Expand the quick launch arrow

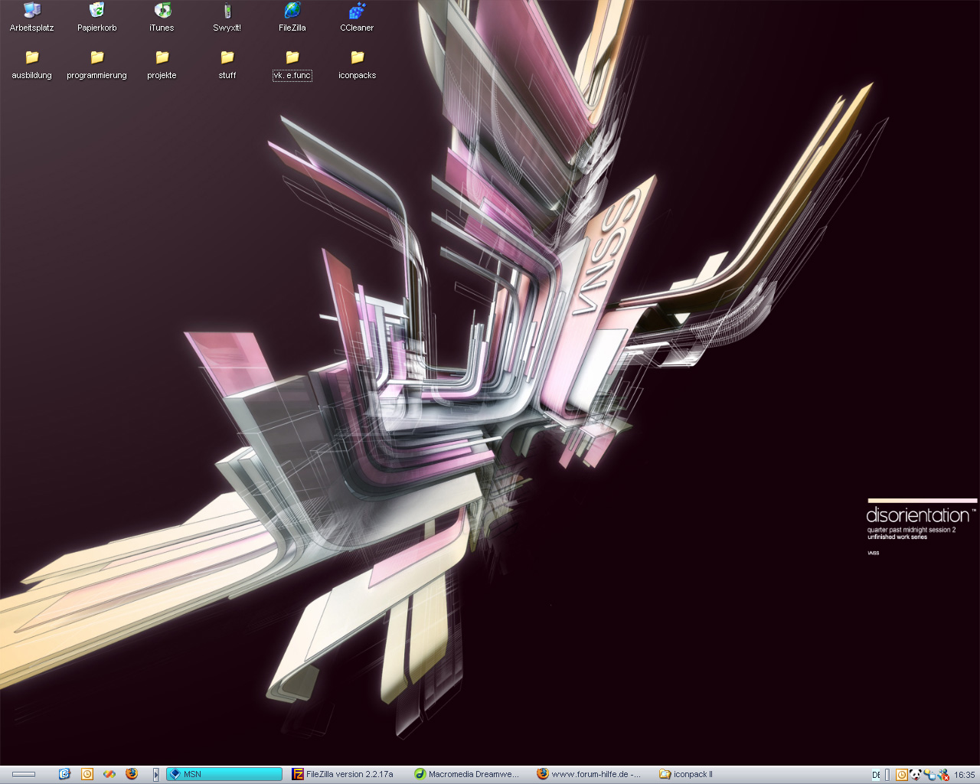[x=155, y=774]
